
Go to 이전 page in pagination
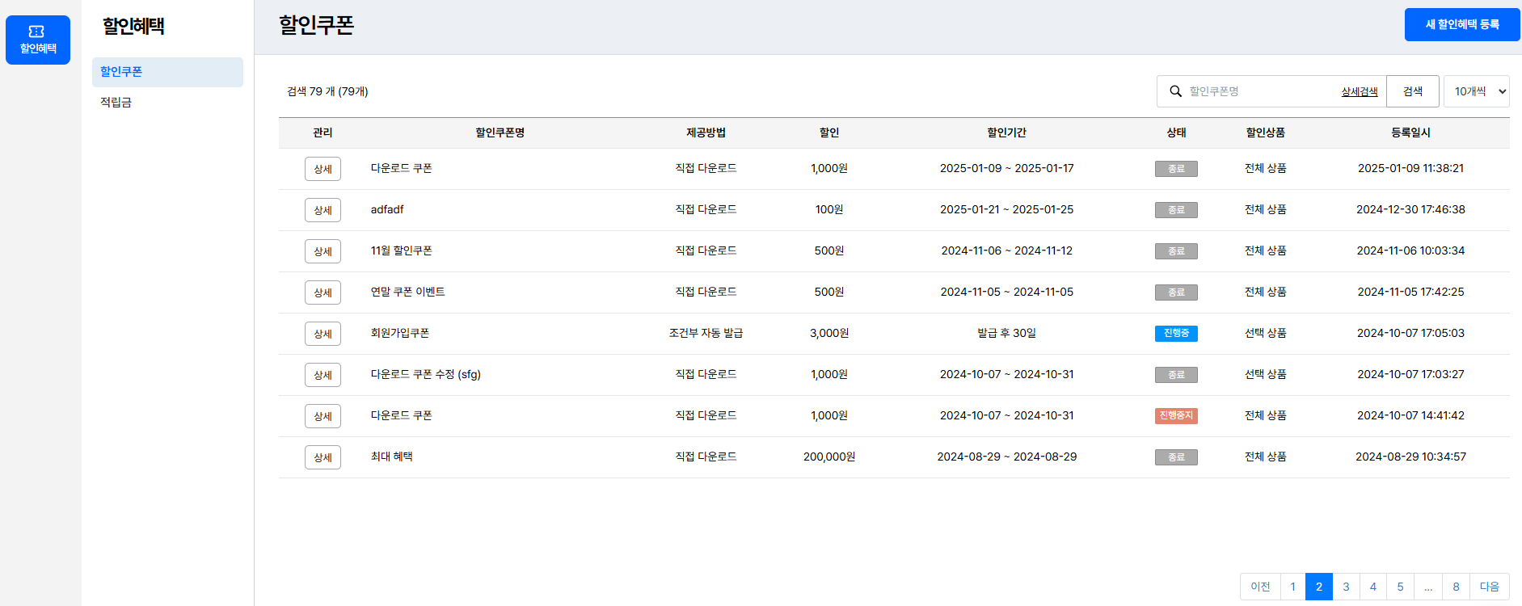(1260, 587)
